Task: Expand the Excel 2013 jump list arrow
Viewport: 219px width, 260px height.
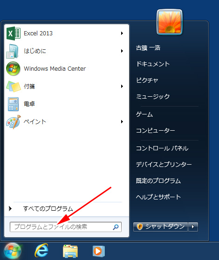Action: pyautogui.click(x=122, y=33)
